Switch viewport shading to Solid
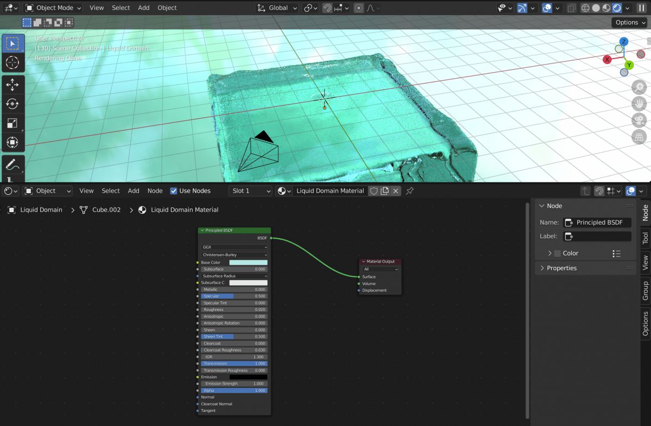The image size is (651, 426). click(x=596, y=8)
